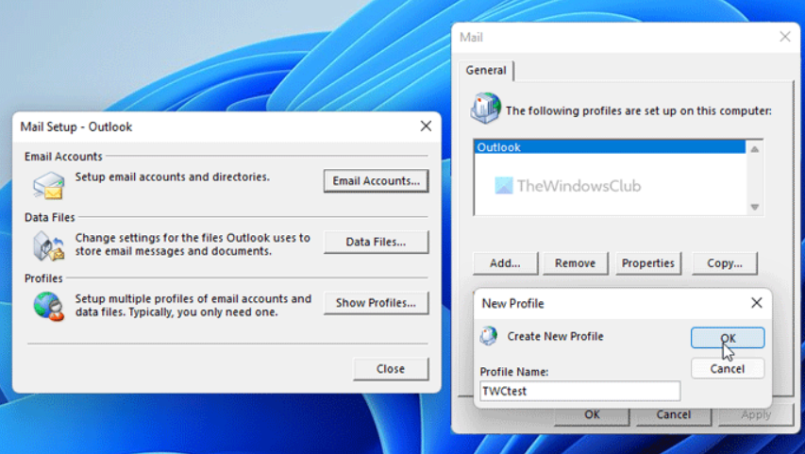Screen dimensions: 805x454
Task: Open Properties for the selected profile
Action: [648, 263]
